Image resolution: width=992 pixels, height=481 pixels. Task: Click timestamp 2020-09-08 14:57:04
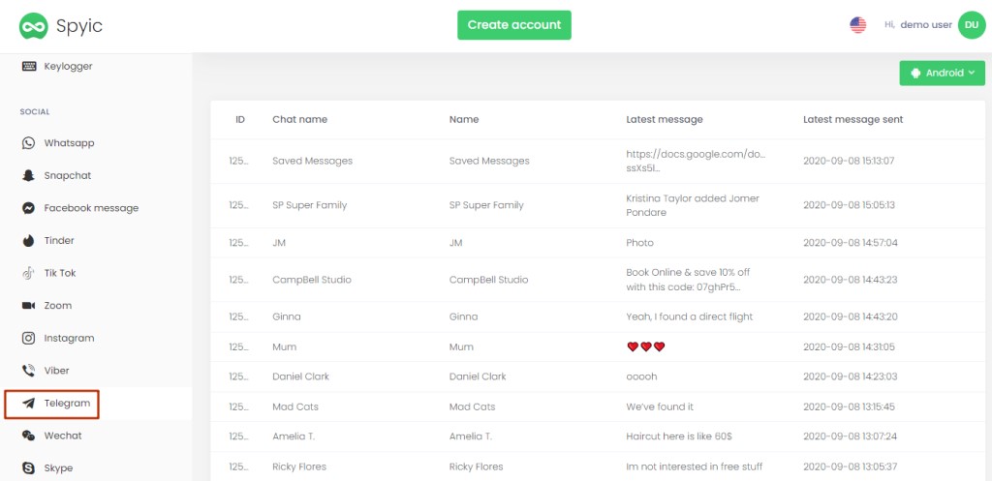[x=851, y=243]
